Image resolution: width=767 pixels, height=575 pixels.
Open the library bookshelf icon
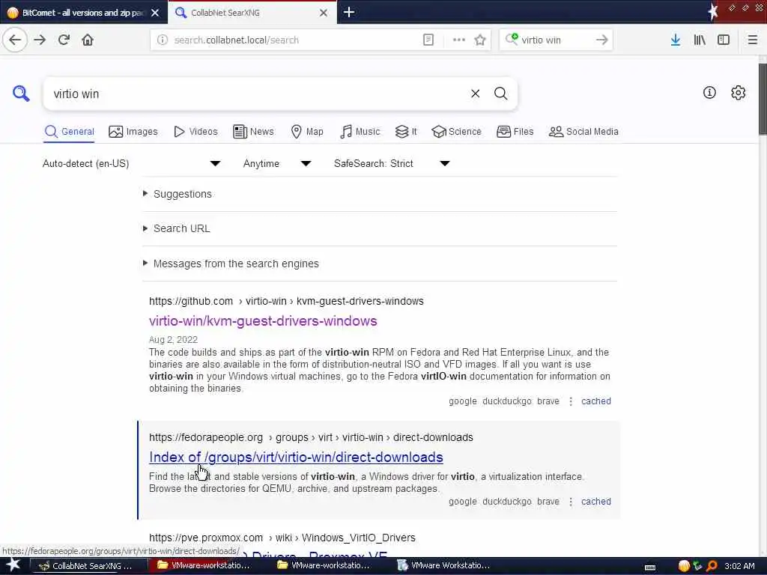[700, 40]
